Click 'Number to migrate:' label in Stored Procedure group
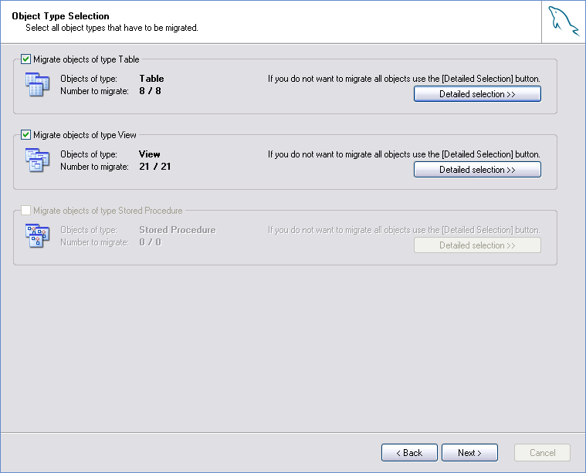 coord(94,242)
